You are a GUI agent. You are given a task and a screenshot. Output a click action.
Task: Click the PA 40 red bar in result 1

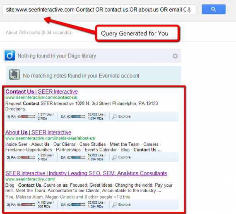pos(28,116)
